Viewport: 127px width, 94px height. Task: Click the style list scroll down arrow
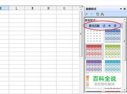coord(125,90)
